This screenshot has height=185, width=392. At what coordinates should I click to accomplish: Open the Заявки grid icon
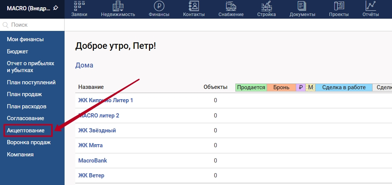tap(79, 6)
